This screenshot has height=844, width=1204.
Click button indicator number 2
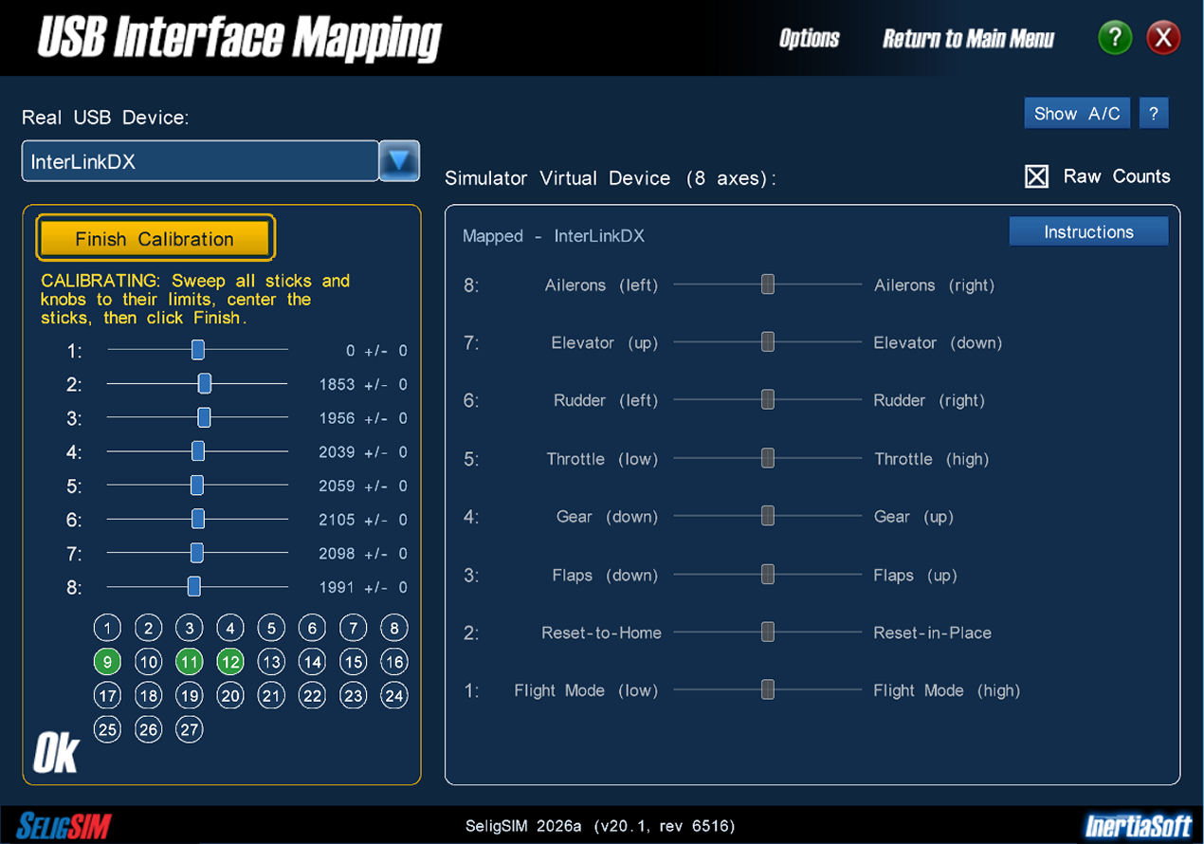coord(149,628)
